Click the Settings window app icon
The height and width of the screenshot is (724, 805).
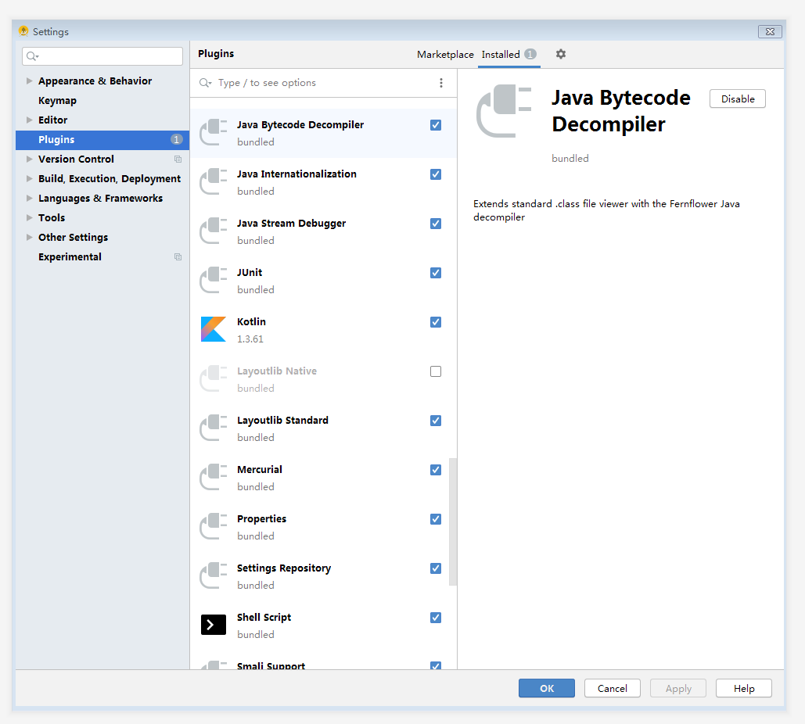click(23, 31)
